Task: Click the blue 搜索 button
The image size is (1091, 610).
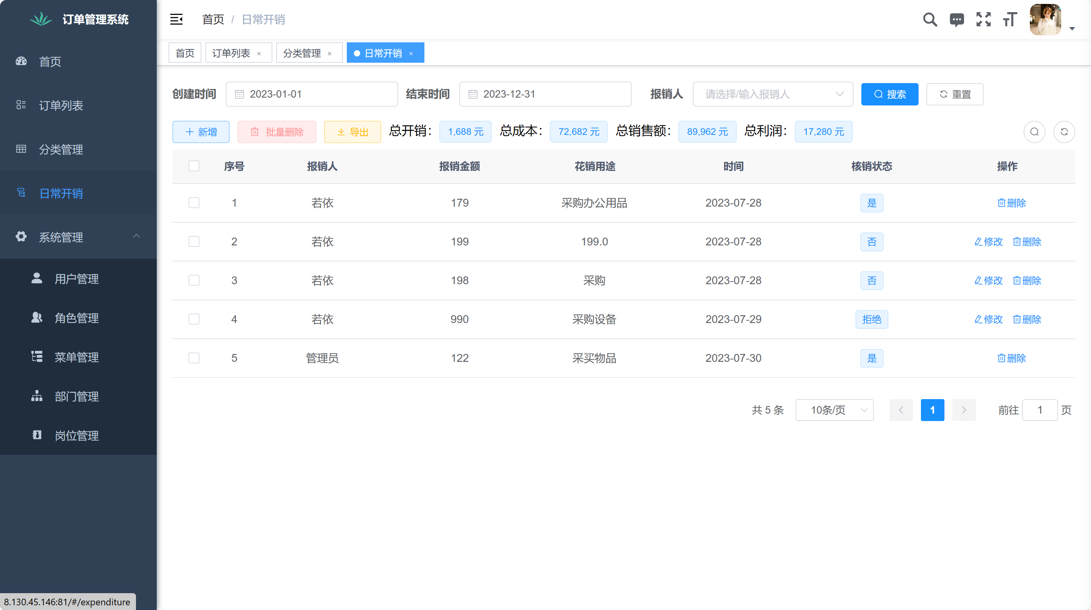Action: (x=890, y=94)
